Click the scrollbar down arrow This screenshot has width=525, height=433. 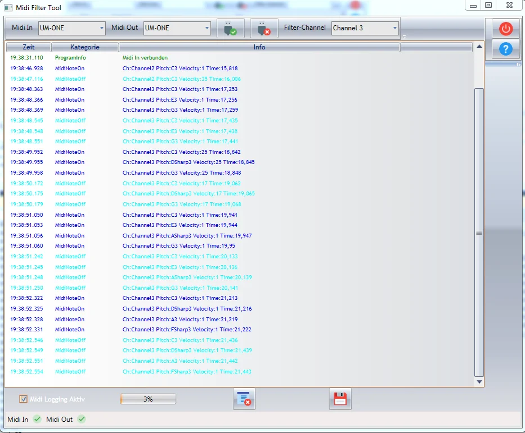tap(479, 381)
